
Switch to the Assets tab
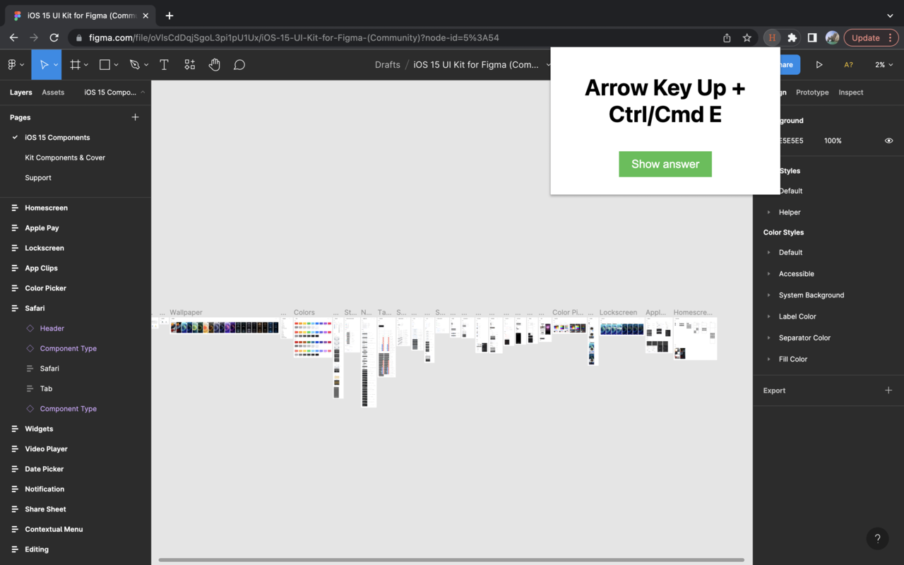tap(53, 92)
